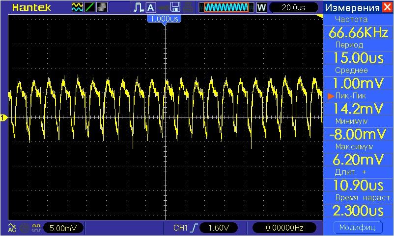Click the floppy disk save icon

pos(175,7)
